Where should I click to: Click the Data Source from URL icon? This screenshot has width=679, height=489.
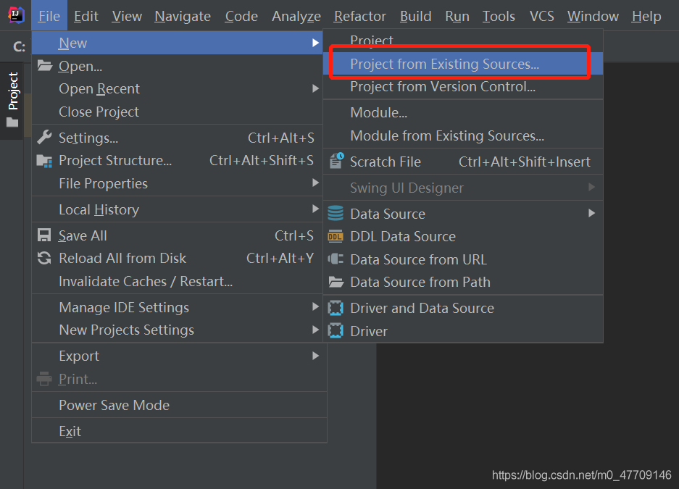click(x=336, y=259)
